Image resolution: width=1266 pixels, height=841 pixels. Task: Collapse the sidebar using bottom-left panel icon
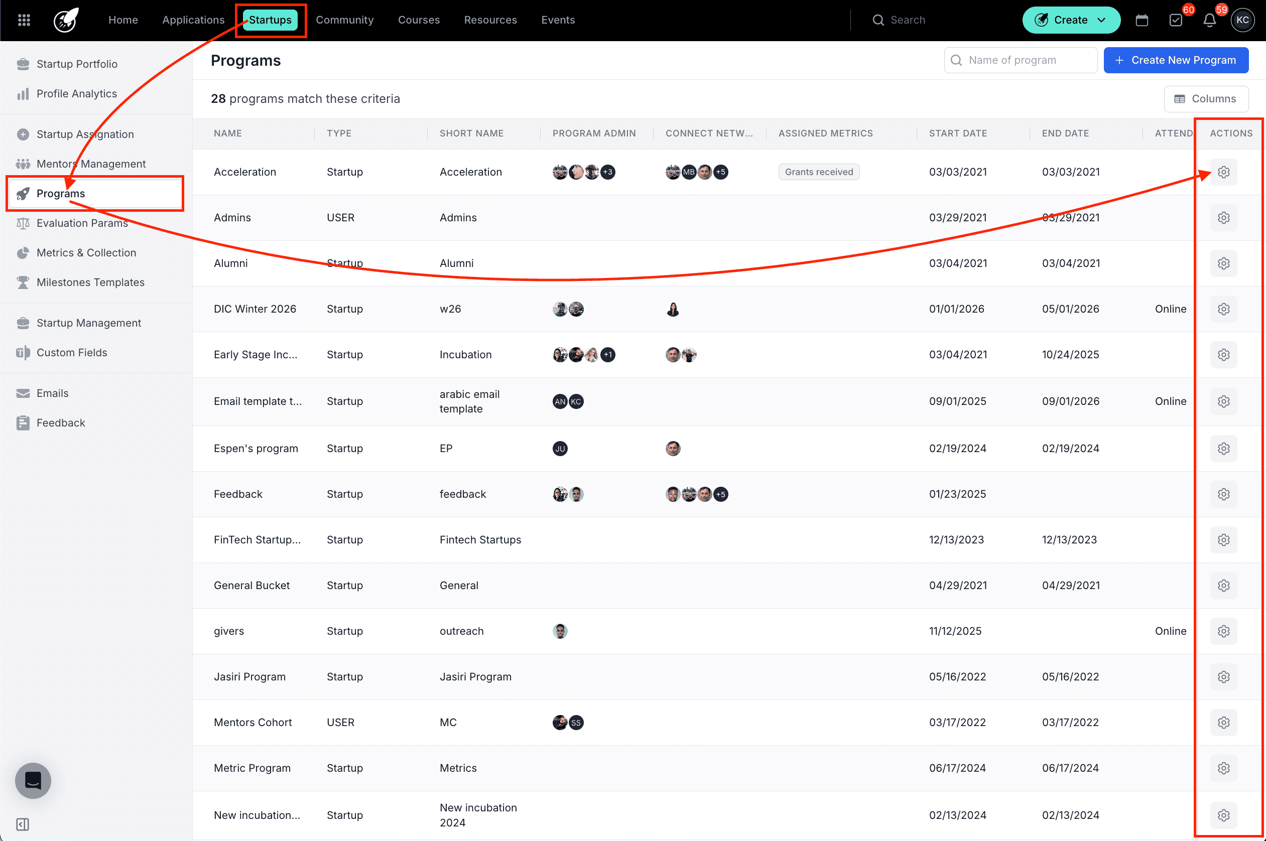click(x=23, y=824)
